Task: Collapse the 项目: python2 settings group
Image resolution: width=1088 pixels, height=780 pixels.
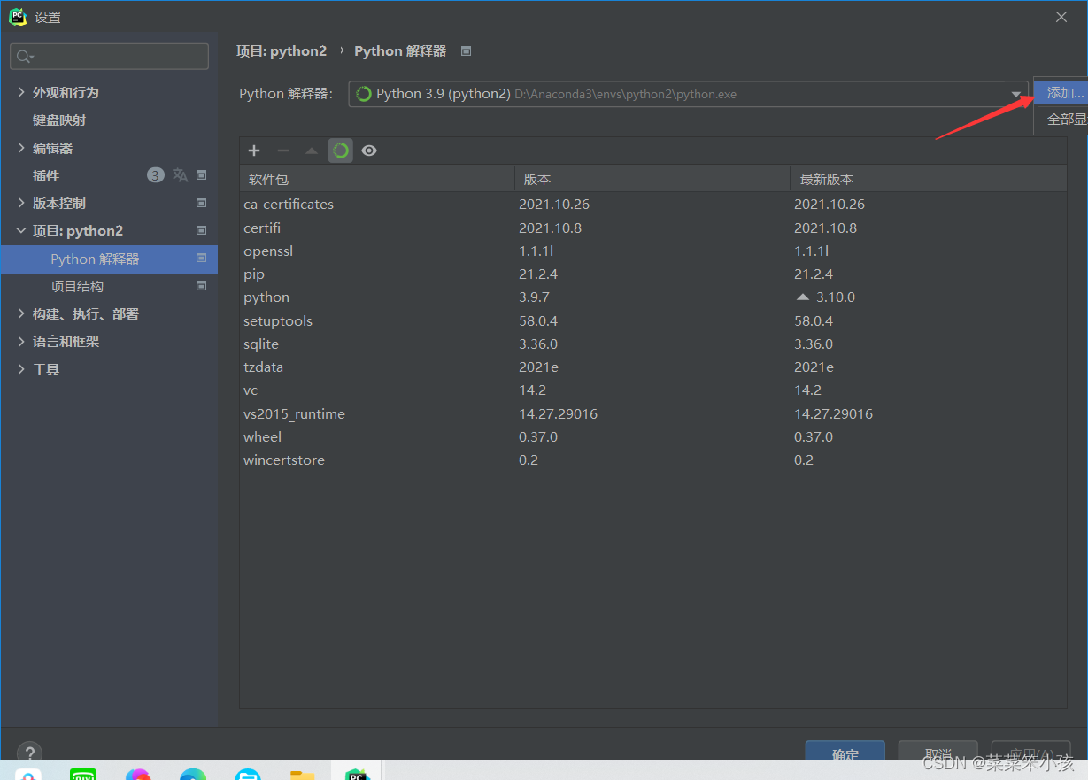Action: coord(21,230)
